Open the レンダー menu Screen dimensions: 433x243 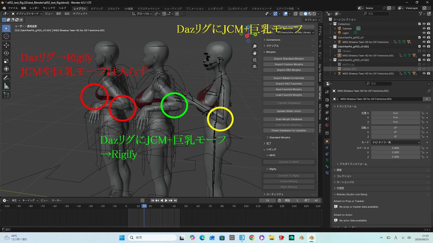click(x=35, y=8)
